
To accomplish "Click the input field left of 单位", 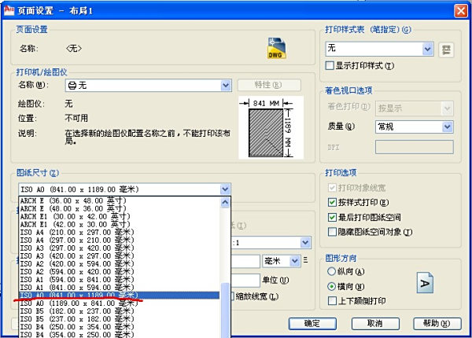I will pos(245,281).
